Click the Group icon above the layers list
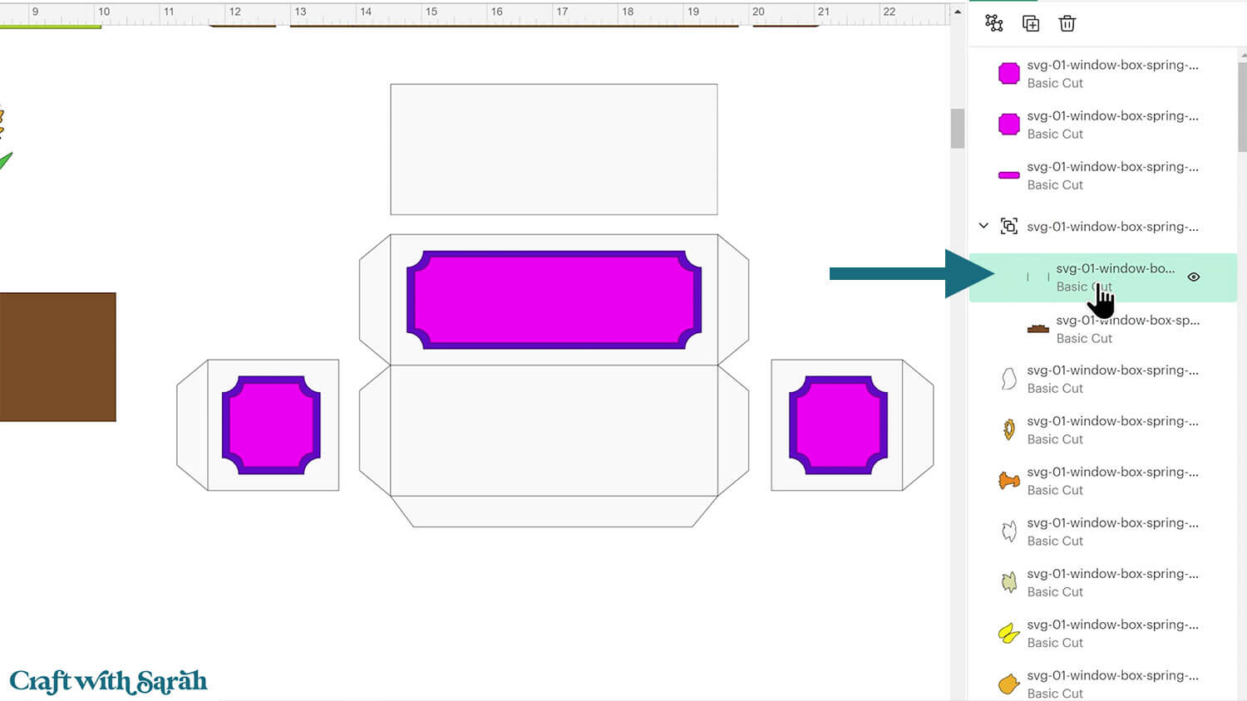 pyautogui.click(x=993, y=23)
